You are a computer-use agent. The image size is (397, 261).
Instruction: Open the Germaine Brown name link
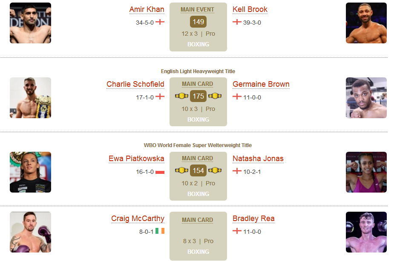pos(261,84)
